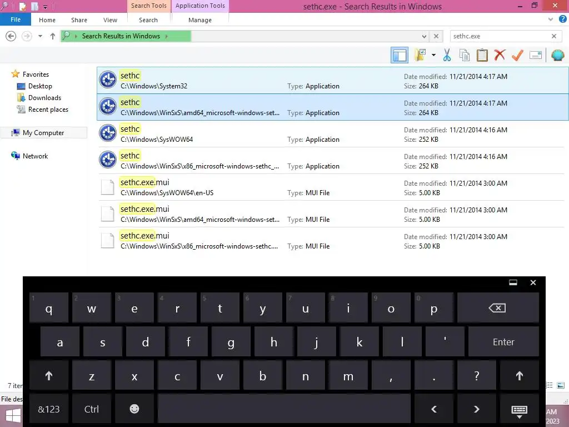Clear the sethc.exe search box
The height and width of the screenshot is (427, 569).
point(554,36)
